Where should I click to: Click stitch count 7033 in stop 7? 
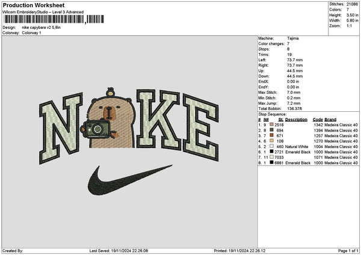coord(279,157)
